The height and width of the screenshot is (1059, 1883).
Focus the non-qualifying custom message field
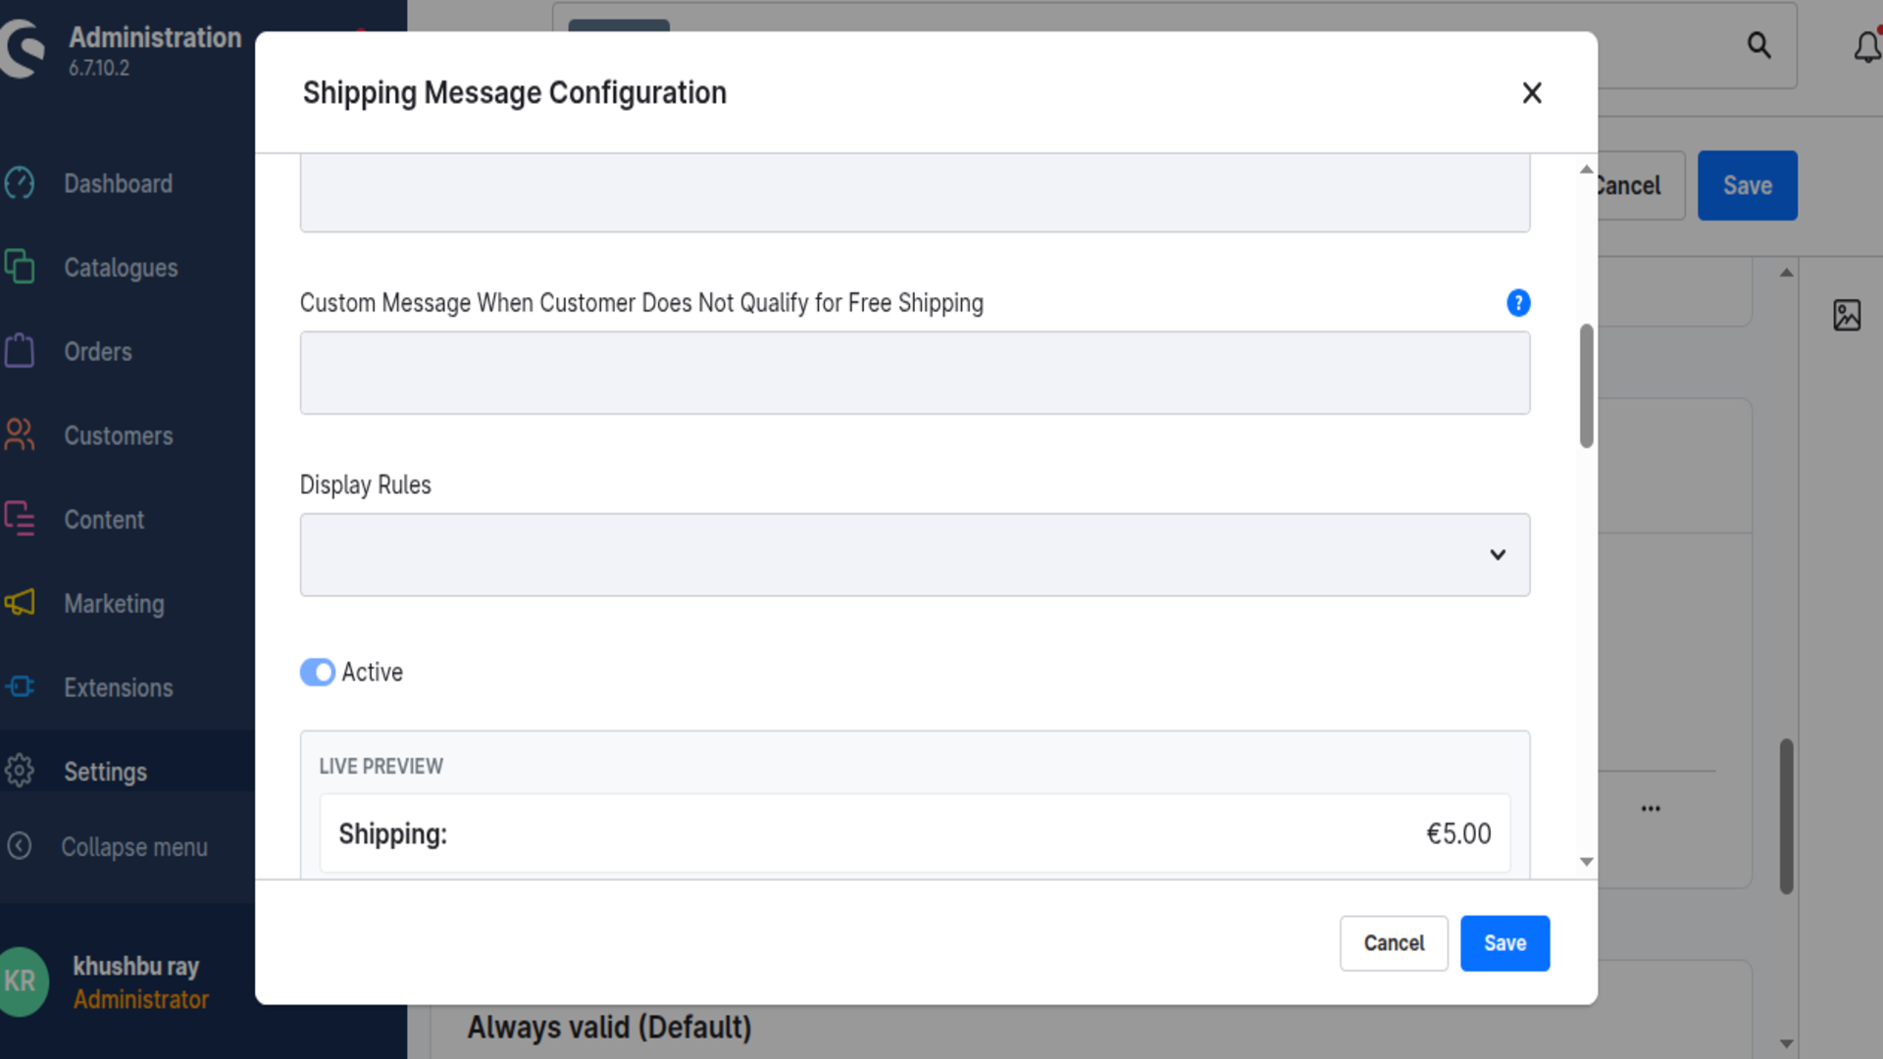pyautogui.click(x=914, y=373)
